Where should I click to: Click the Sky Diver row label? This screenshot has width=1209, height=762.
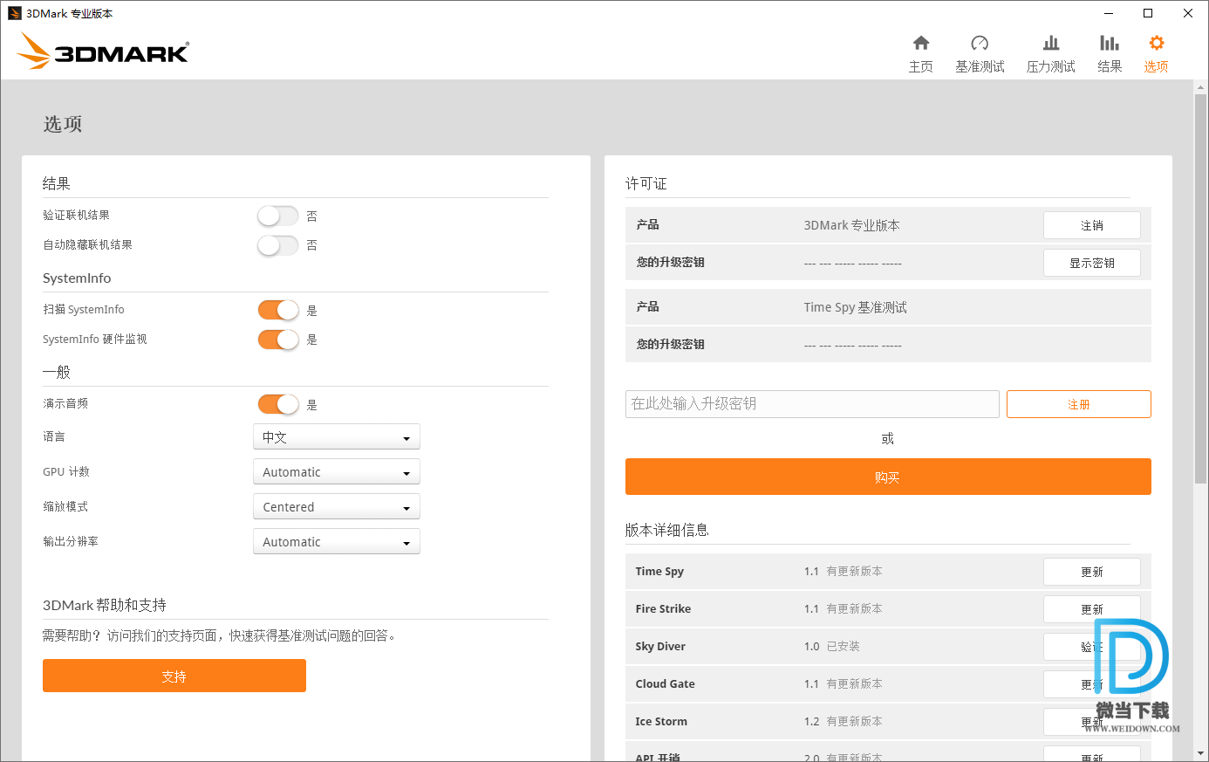click(x=660, y=647)
